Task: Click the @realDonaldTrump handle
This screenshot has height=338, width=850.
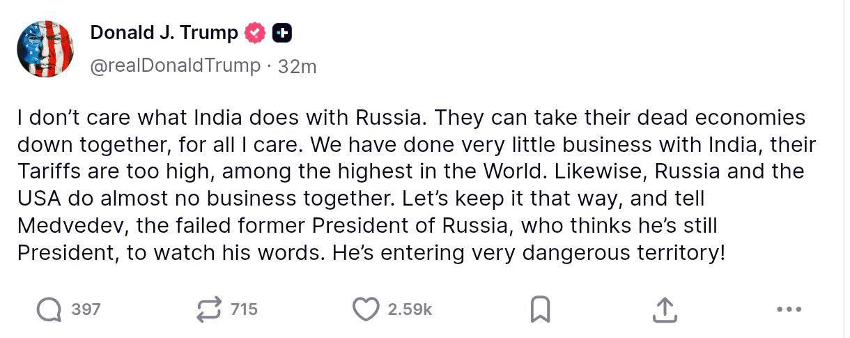Action: (x=175, y=66)
